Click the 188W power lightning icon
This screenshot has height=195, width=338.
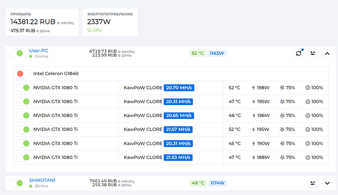254,157
